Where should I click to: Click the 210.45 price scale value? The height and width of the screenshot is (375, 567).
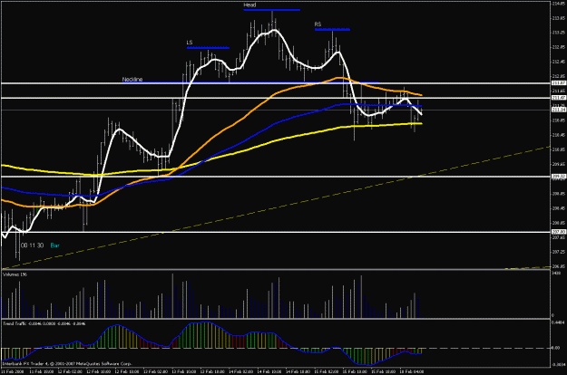pyautogui.click(x=558, y=135)
